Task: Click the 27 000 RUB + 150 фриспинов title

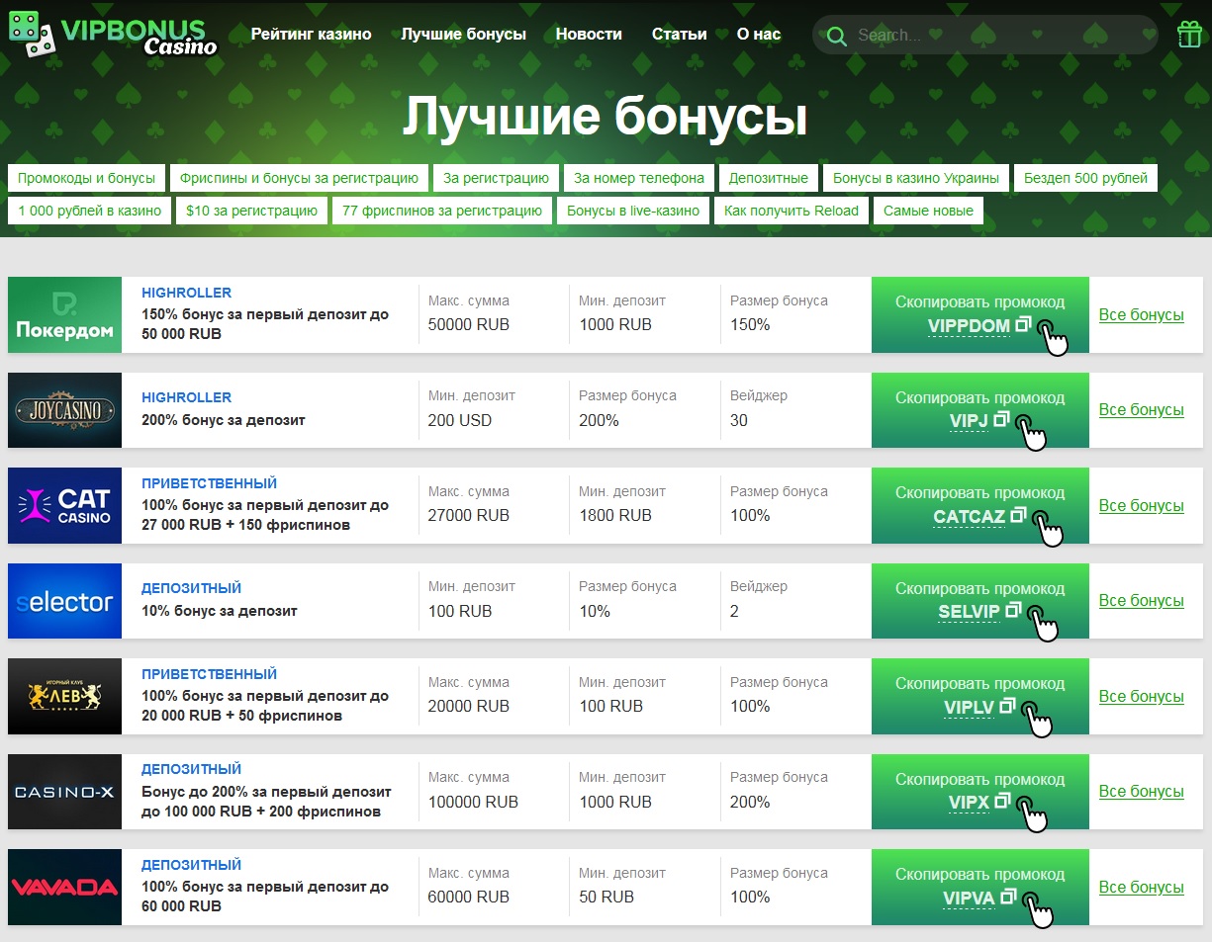Action: coord(265,515)
